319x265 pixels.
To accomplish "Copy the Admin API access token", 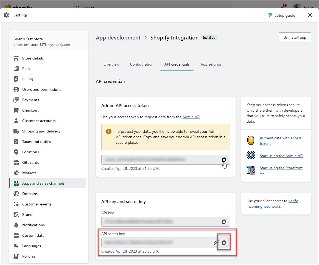I will pyautogui.click(x=224, y=160).
